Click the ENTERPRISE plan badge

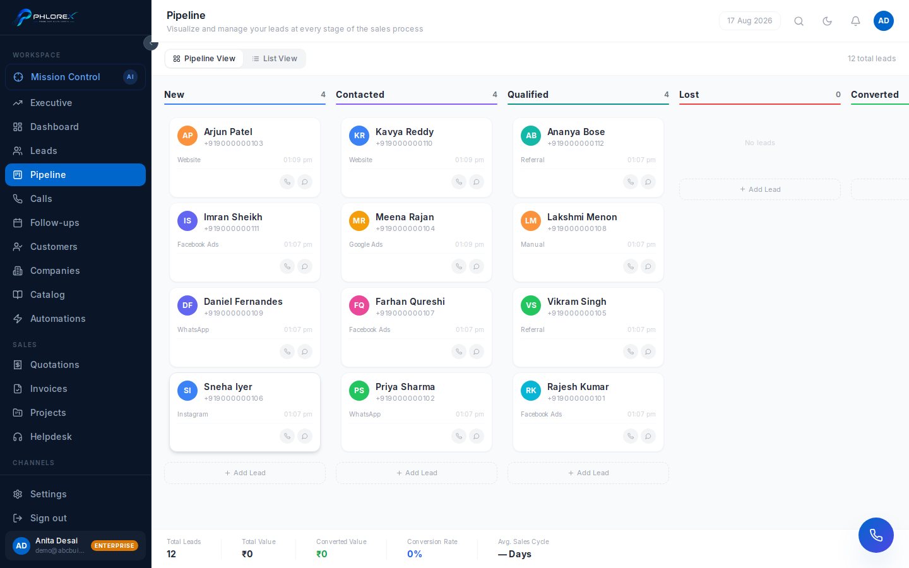click(x=114, y=546)
